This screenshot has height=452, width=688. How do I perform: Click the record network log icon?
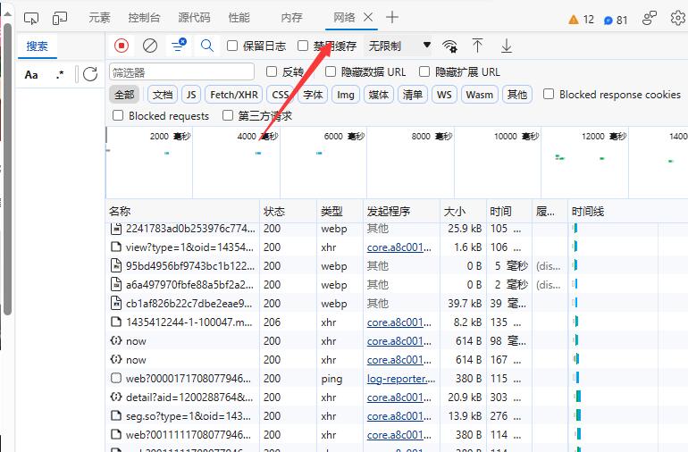coord(122,46)
